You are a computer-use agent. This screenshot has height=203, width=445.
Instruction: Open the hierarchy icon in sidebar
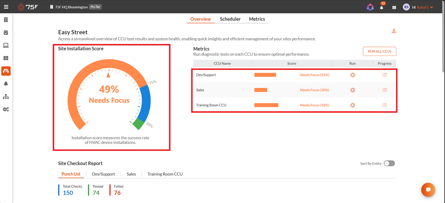pyautogui.click(x=6, y=97)
